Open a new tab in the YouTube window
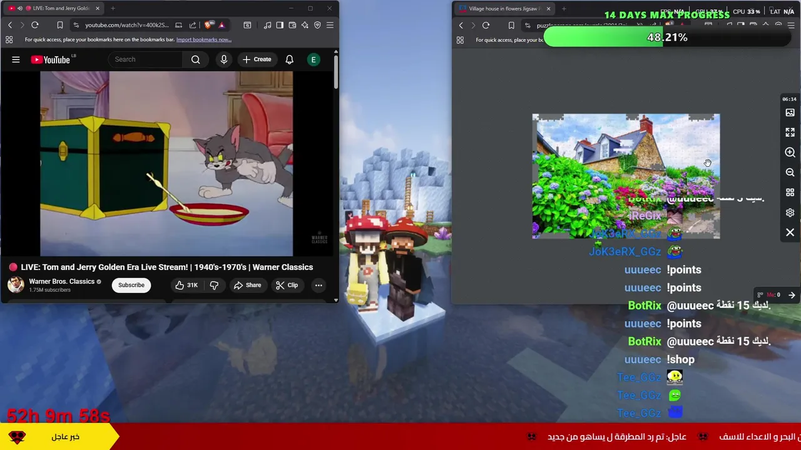The image size is (801, 450). (x=113, y=8)
